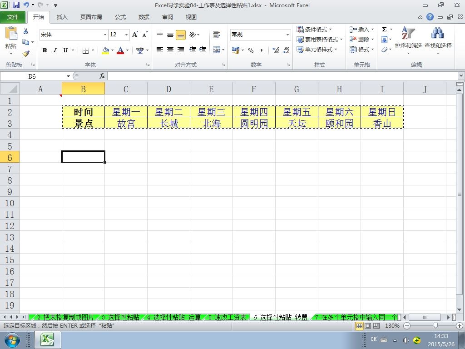465x349 pixels.
Task: Click the Wrap Text icon
Action: point(217,35)
